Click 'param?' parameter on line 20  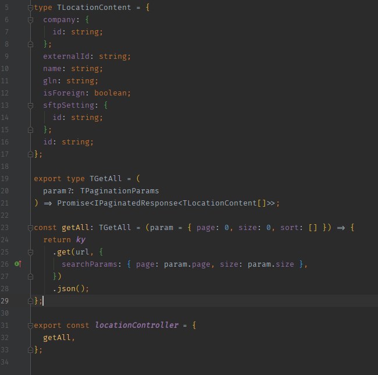tap(58, 191)
